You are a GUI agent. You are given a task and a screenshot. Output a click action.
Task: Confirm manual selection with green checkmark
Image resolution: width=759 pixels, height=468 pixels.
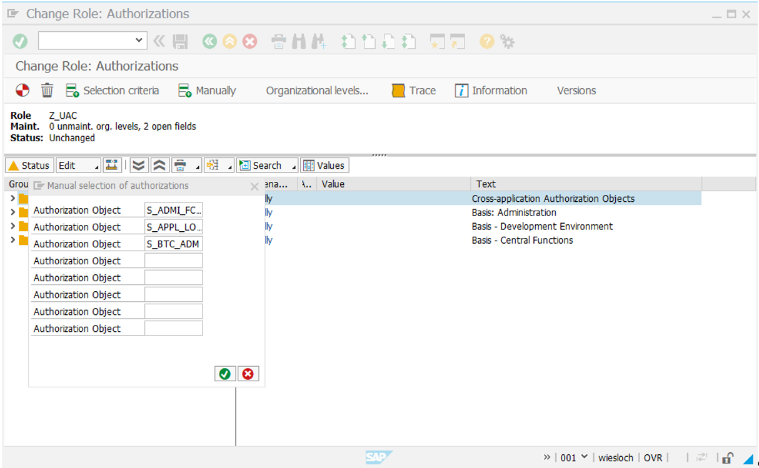tap(224, 374)
